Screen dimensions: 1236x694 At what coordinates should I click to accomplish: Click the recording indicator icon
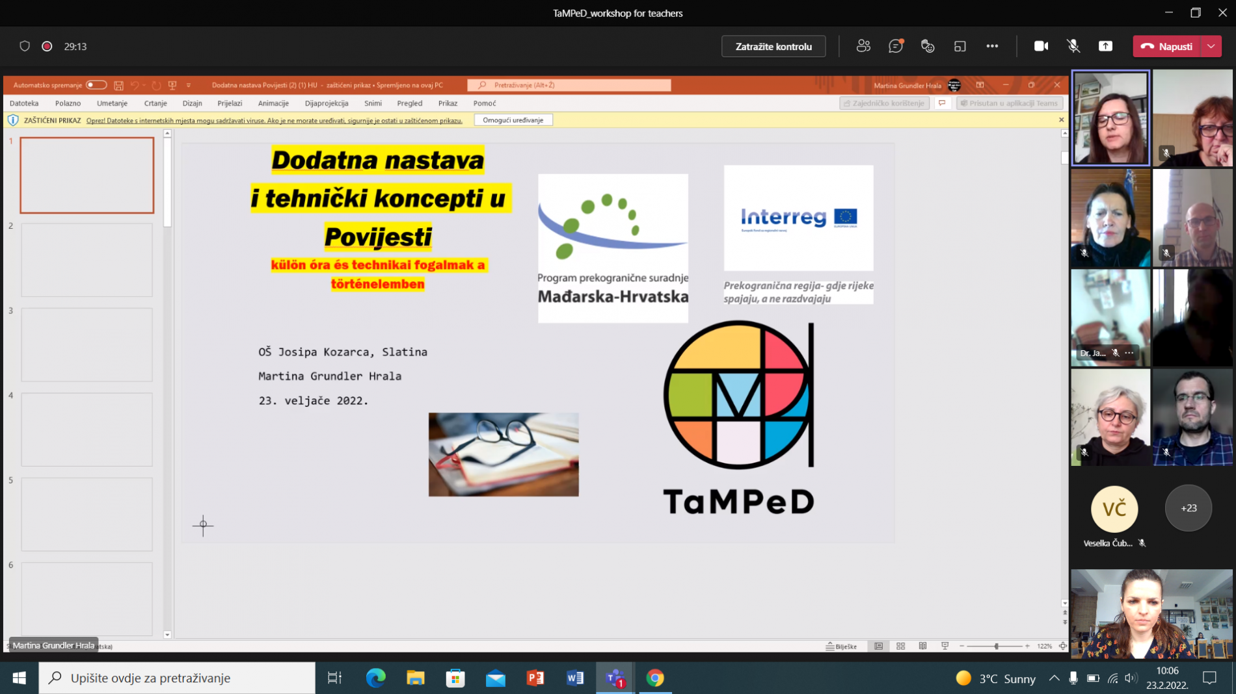click(x=47, y=46)
